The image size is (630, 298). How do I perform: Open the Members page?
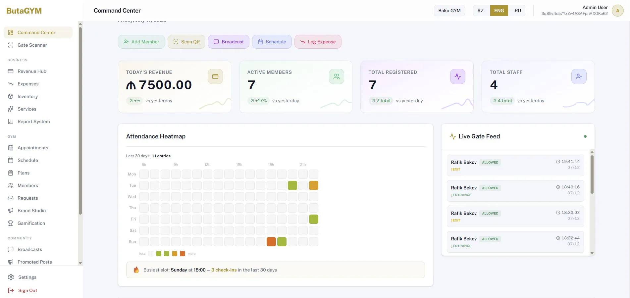coord(38,185)
